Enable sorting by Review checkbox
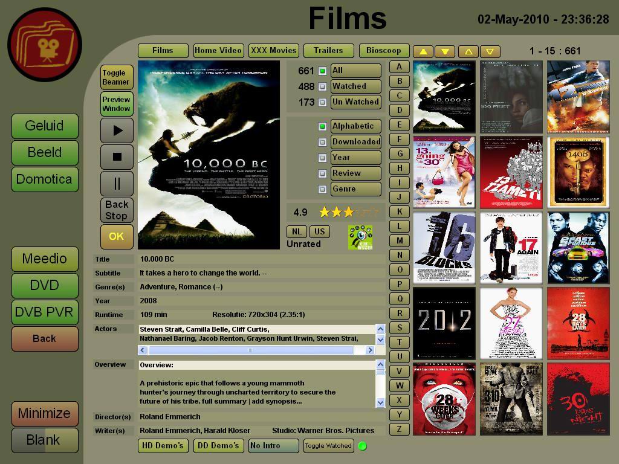 pyautogui.click(x=323, y=173)
